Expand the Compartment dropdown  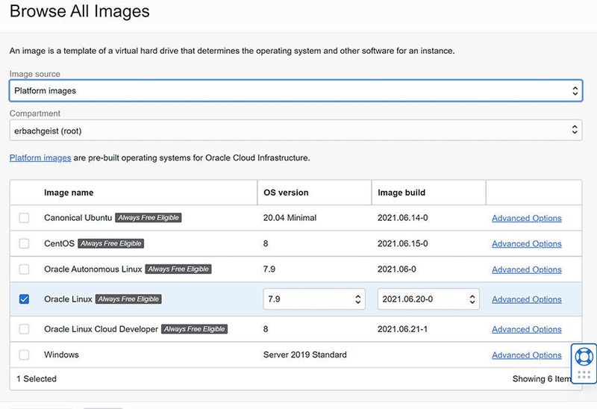click(296, 130)
